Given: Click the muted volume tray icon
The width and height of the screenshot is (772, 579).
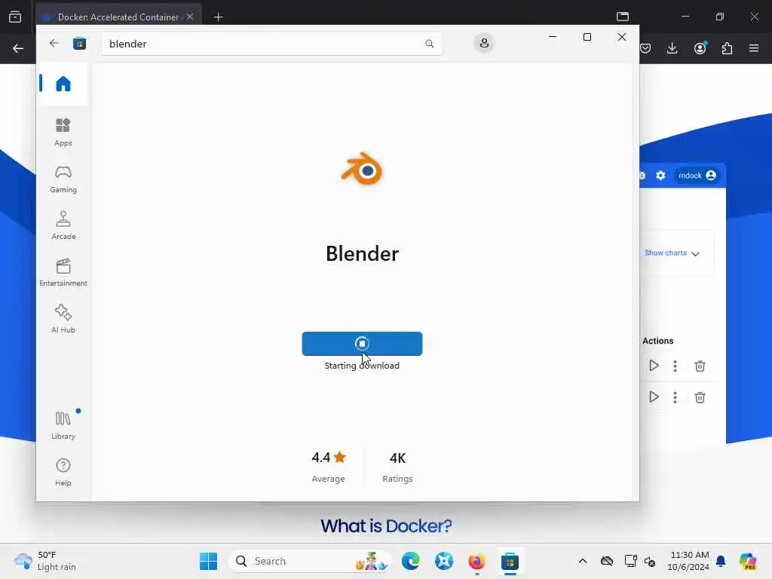Looking at the screenshot, I should click(650, 561).
